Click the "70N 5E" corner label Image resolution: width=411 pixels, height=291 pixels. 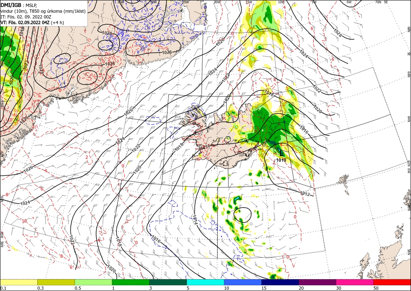[x=381, y=2]
